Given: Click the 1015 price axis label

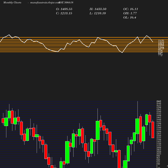Looking at the screenshot, I should [159, 154].
